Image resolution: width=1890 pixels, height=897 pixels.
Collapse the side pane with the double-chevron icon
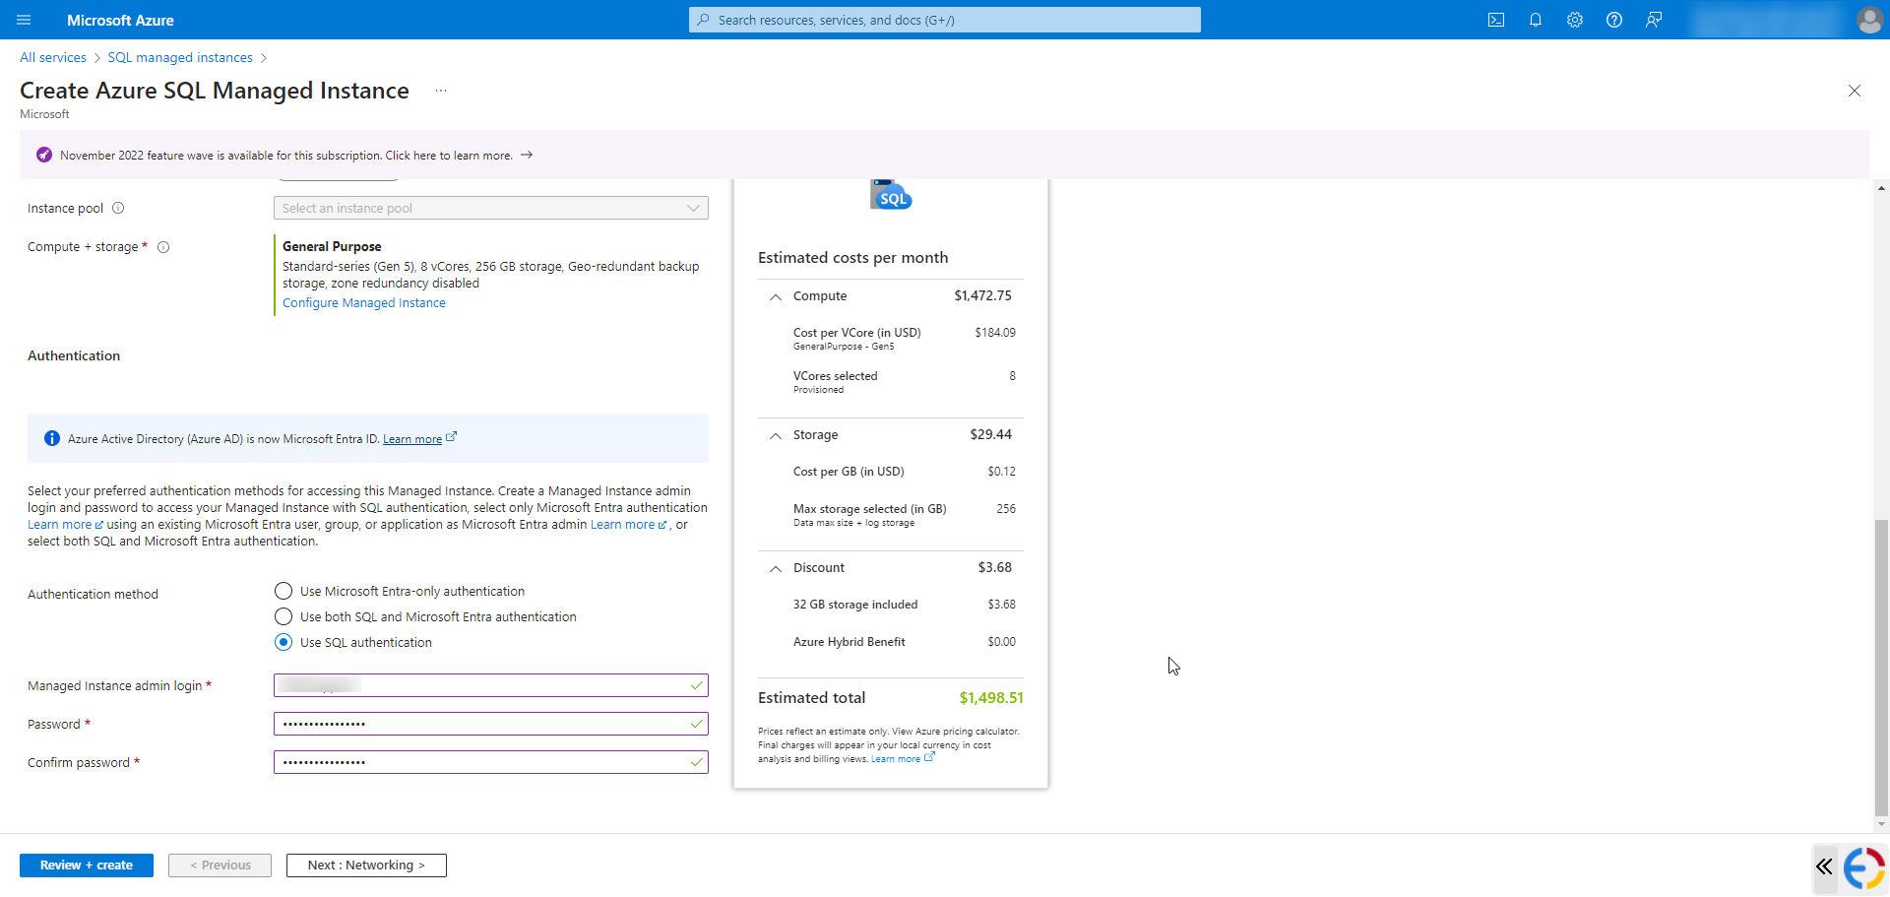[x=1824, y=867]
